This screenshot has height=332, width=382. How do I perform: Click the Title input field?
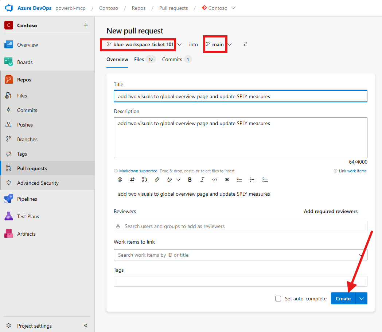(x=241, y=96)
